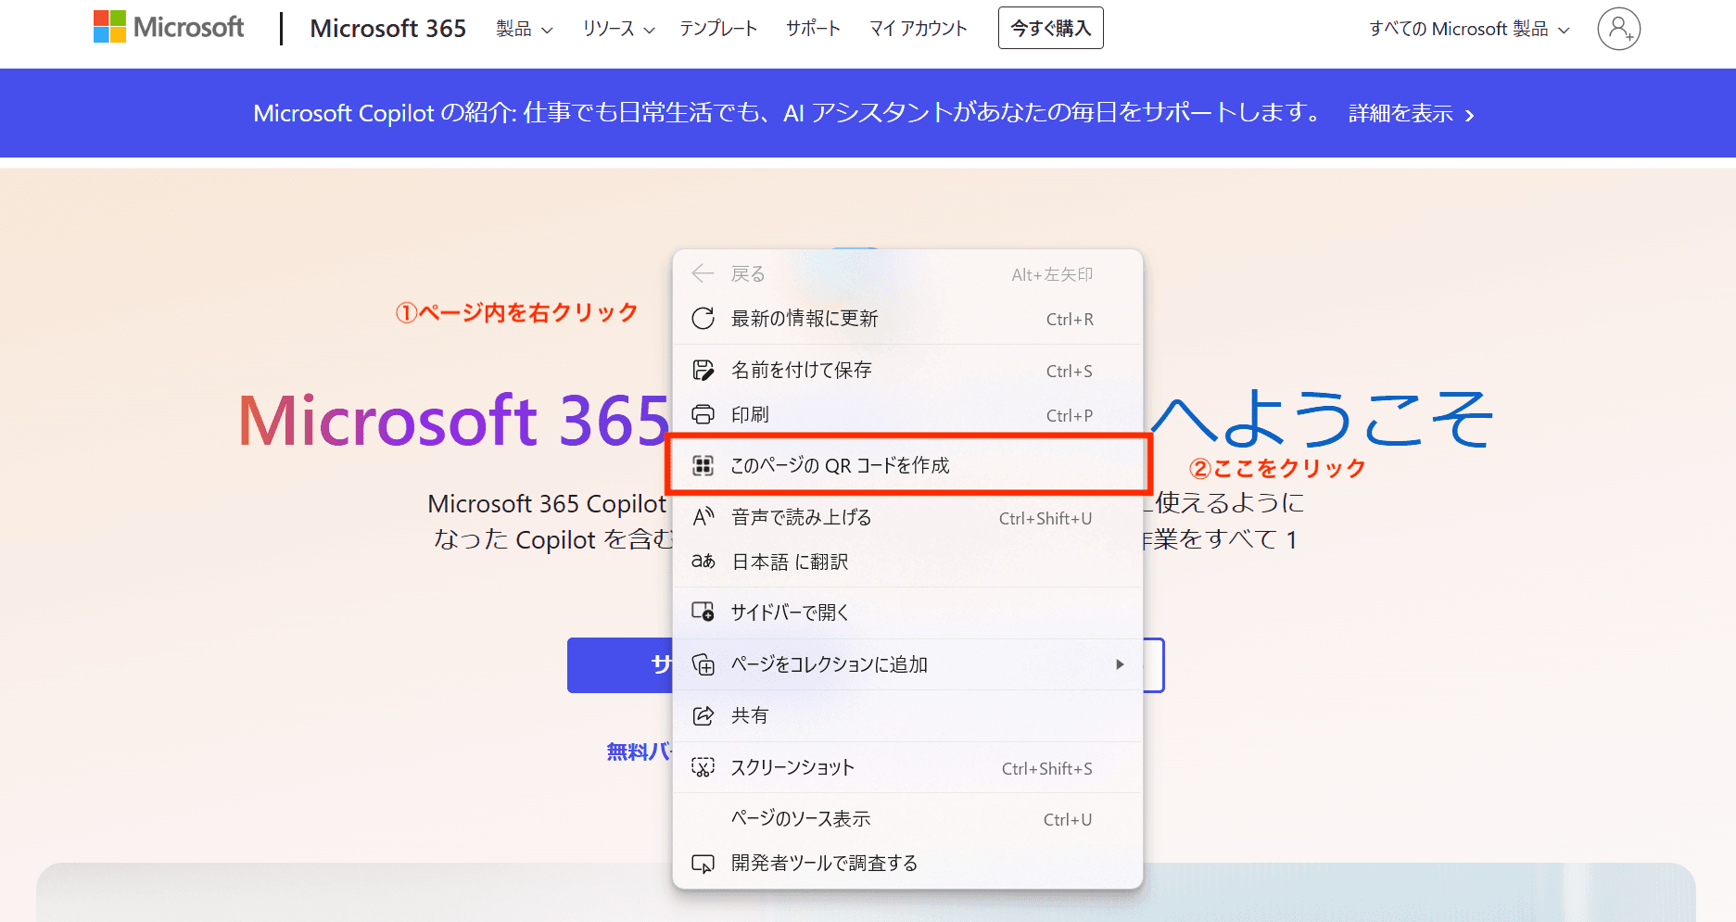
Task: Open the テンプレート nav link
Action: pos(718,29)
